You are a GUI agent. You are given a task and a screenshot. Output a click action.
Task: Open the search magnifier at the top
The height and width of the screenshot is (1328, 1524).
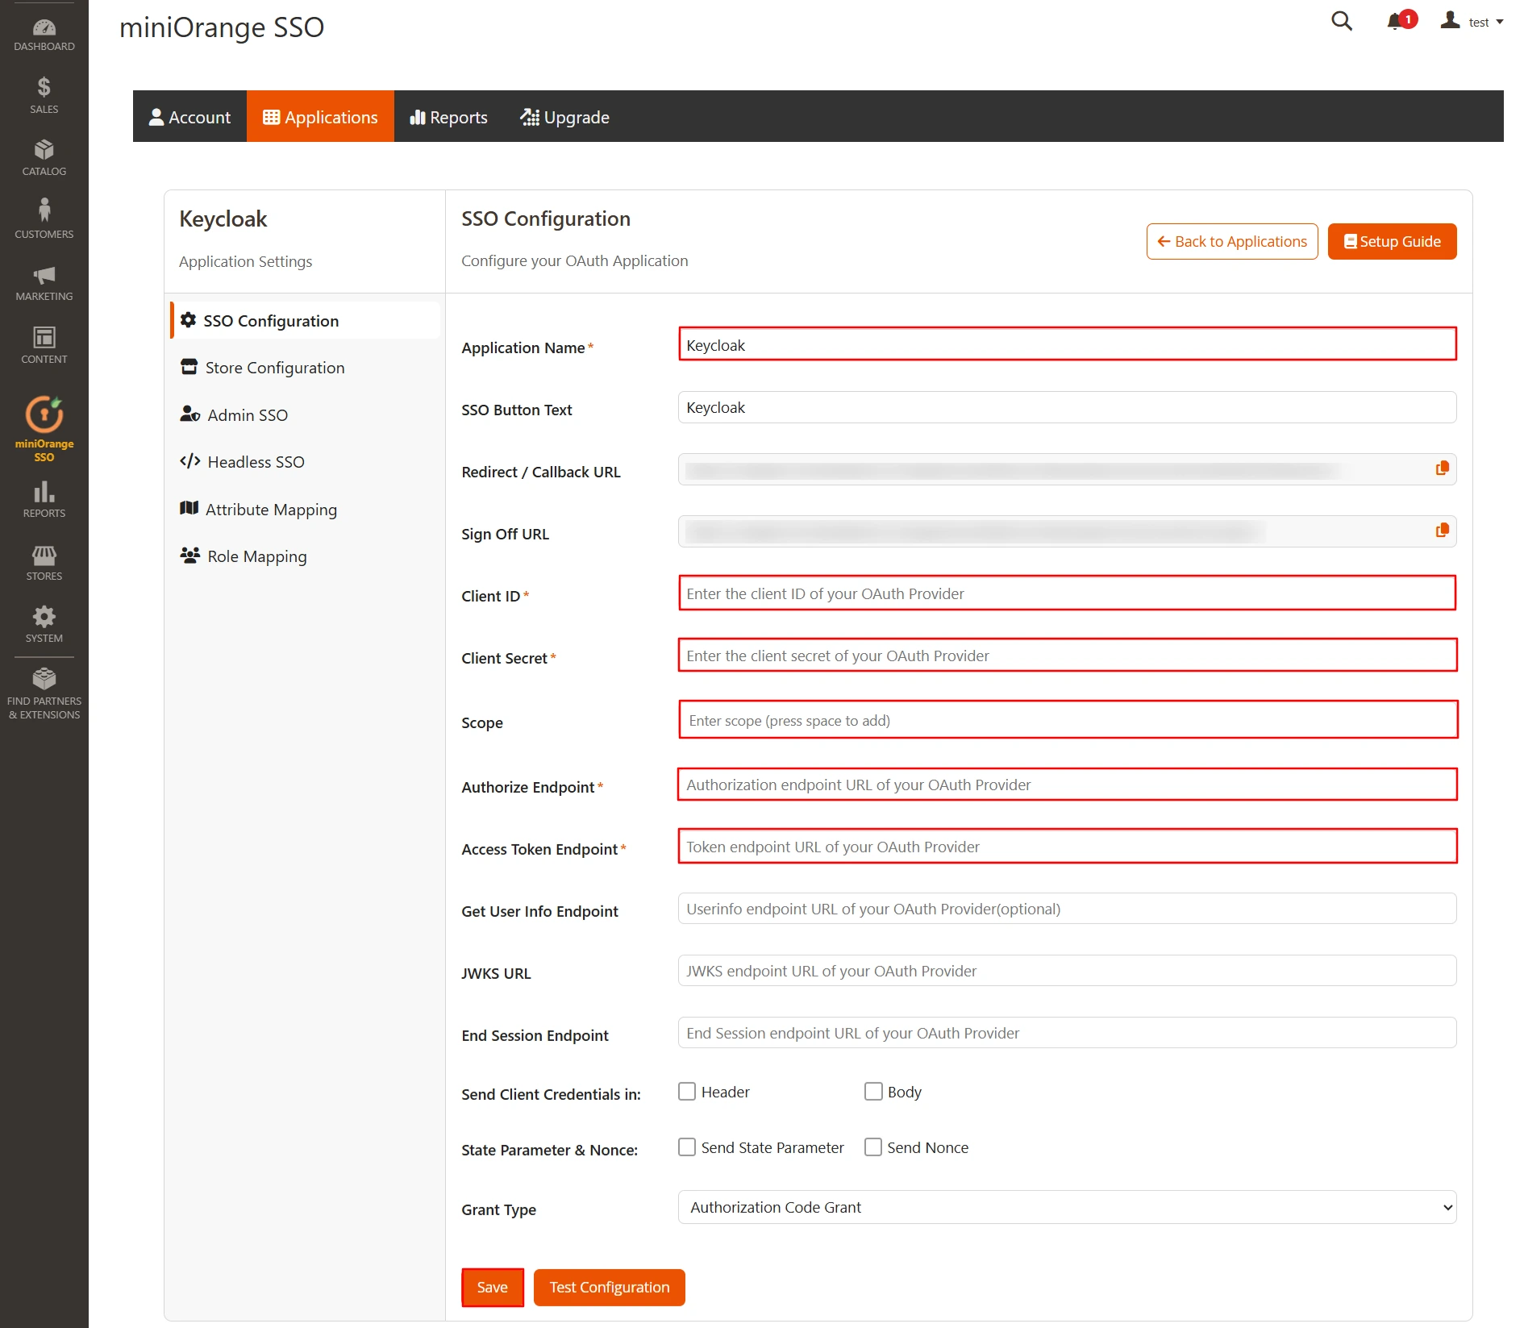pos(1342,22)
